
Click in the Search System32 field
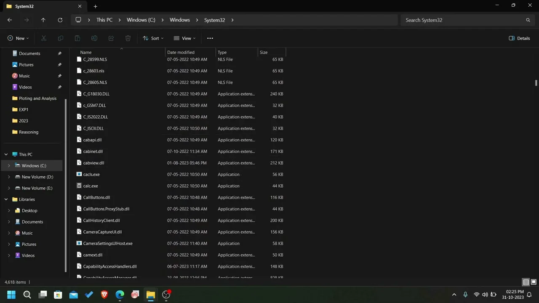point(463,20)
